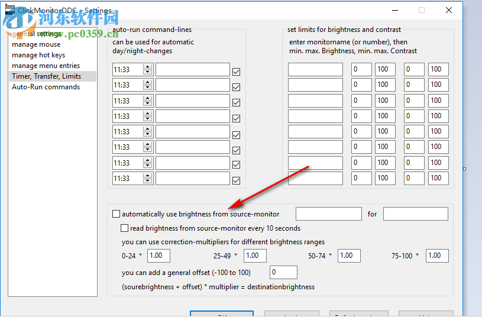482x317 pixels.
Task: Go to manage menu entries
Action: (x=46, y=66)
